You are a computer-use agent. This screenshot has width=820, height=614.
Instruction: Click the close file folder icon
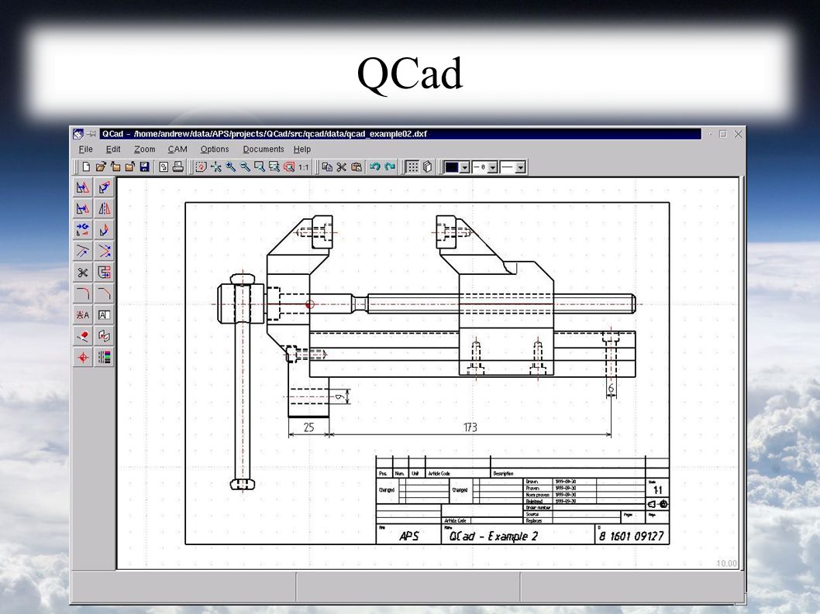[x=115, y=166]
